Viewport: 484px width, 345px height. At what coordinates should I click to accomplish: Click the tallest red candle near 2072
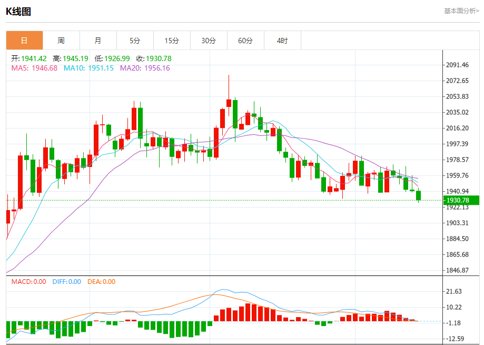coord(229,103)
